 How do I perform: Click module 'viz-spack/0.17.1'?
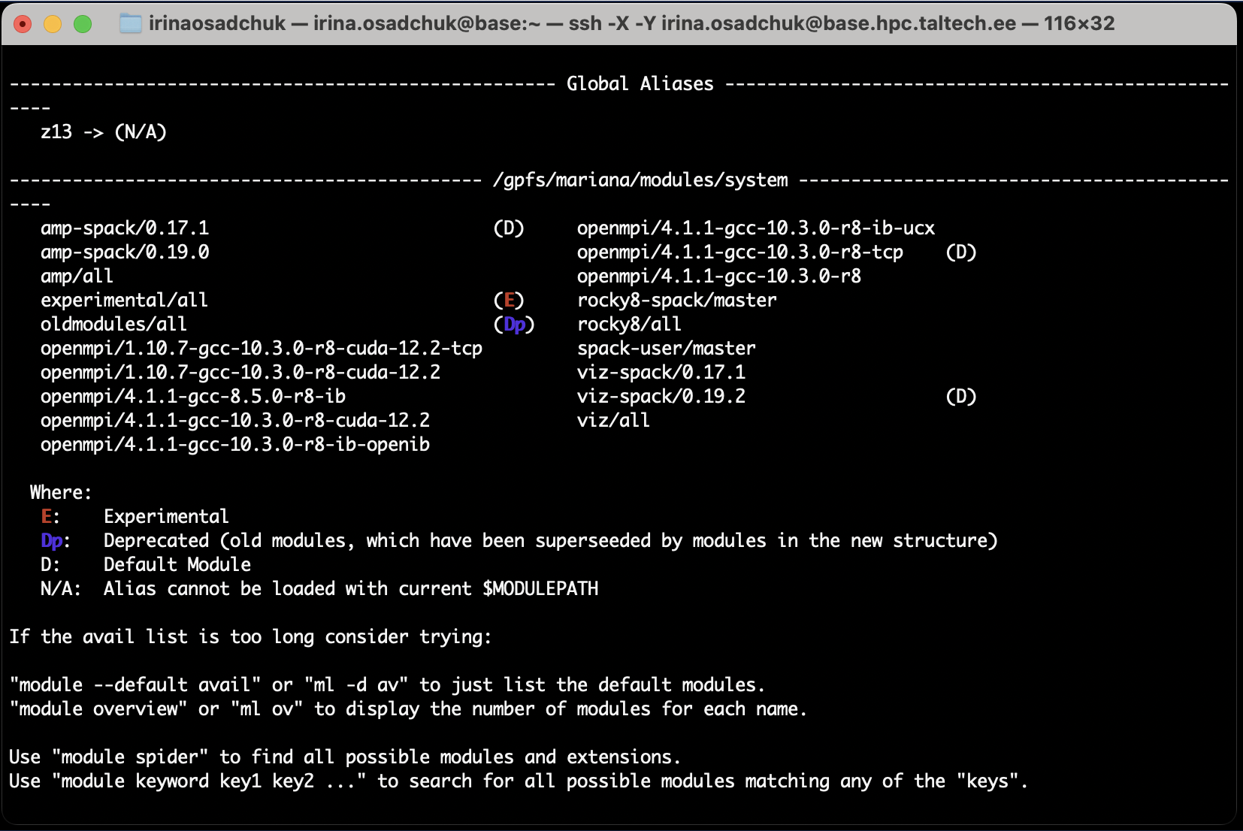(x=661, y=373)
